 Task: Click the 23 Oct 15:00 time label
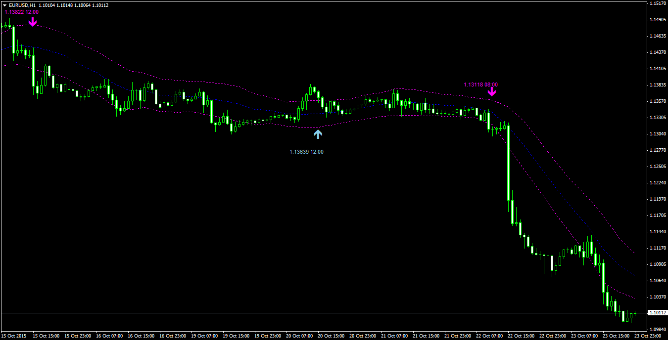[x=616, y=336]
